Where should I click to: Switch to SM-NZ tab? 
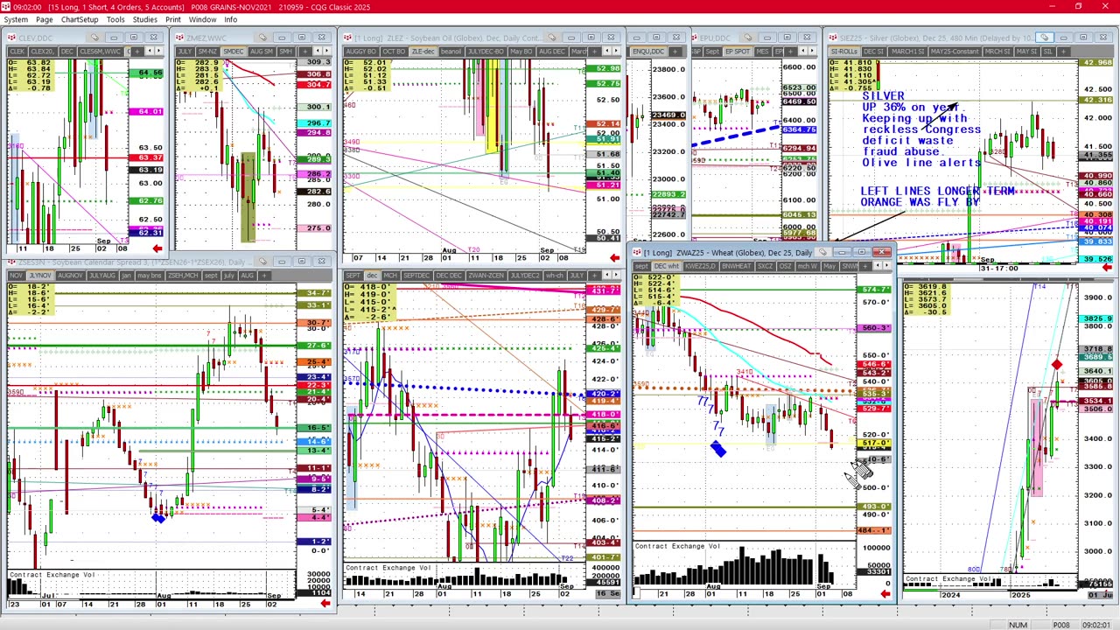[x=208, y=52]
